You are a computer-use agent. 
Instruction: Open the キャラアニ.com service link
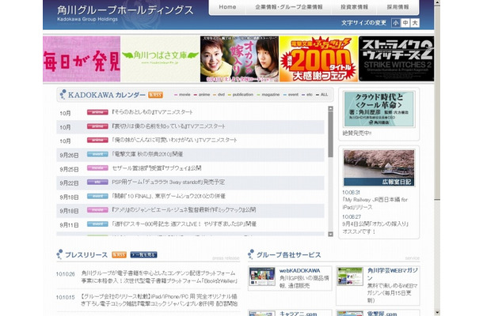point(299,314)
